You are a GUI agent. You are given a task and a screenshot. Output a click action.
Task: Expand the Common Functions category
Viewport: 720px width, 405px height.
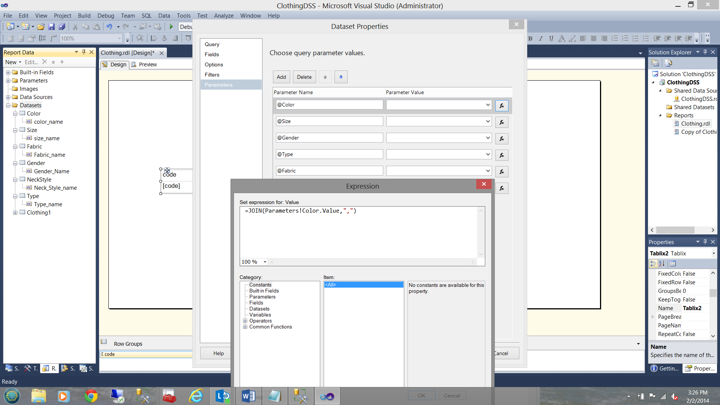245,327
